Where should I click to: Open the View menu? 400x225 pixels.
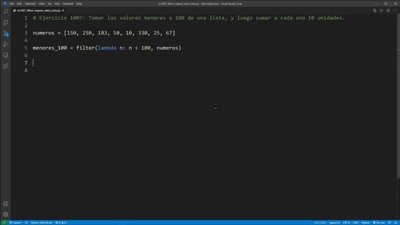click(x=42, y=4)
